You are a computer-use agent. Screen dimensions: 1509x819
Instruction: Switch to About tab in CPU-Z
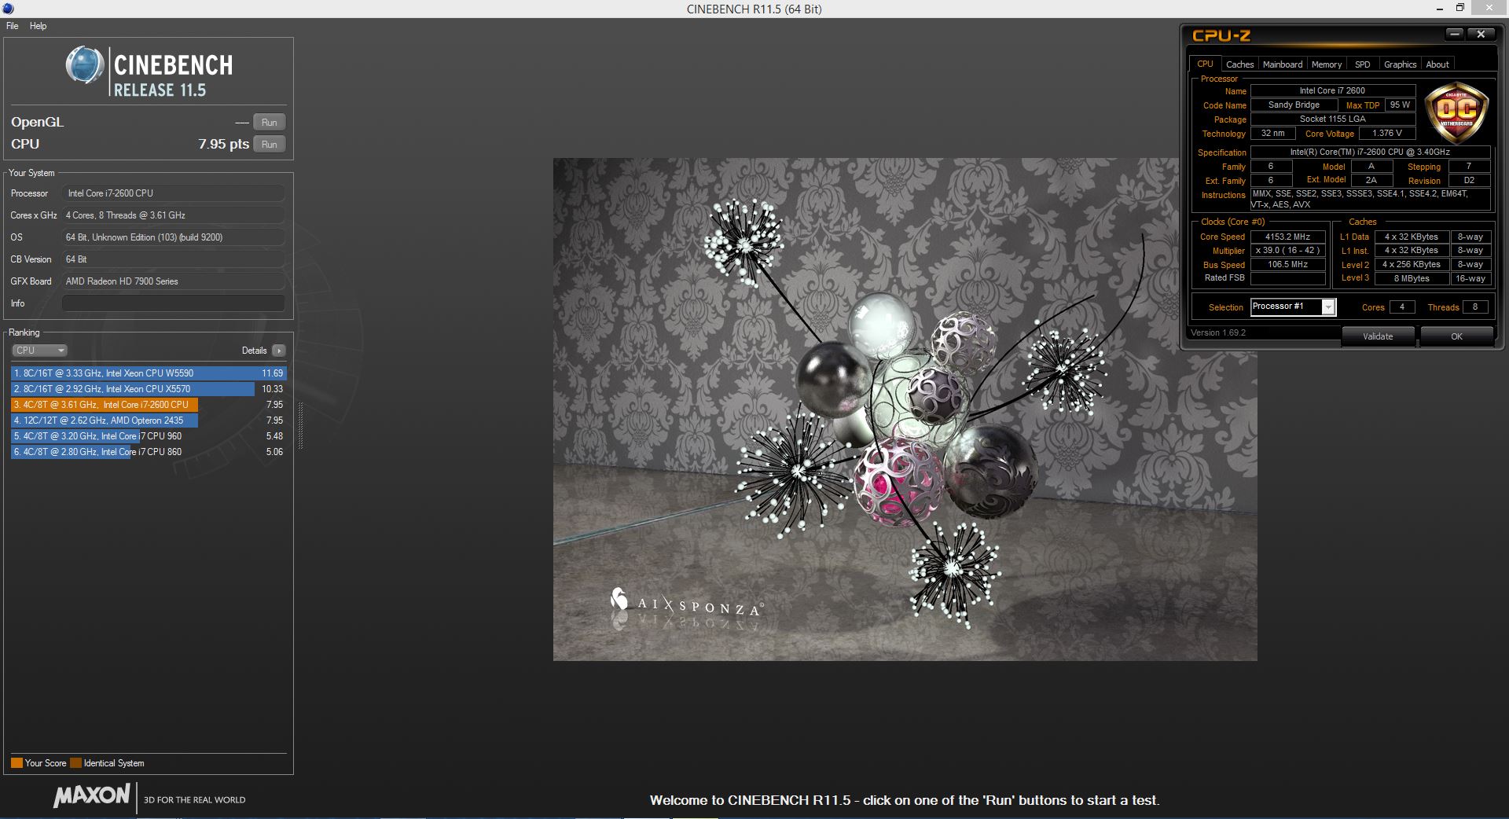click(1437, 64)
